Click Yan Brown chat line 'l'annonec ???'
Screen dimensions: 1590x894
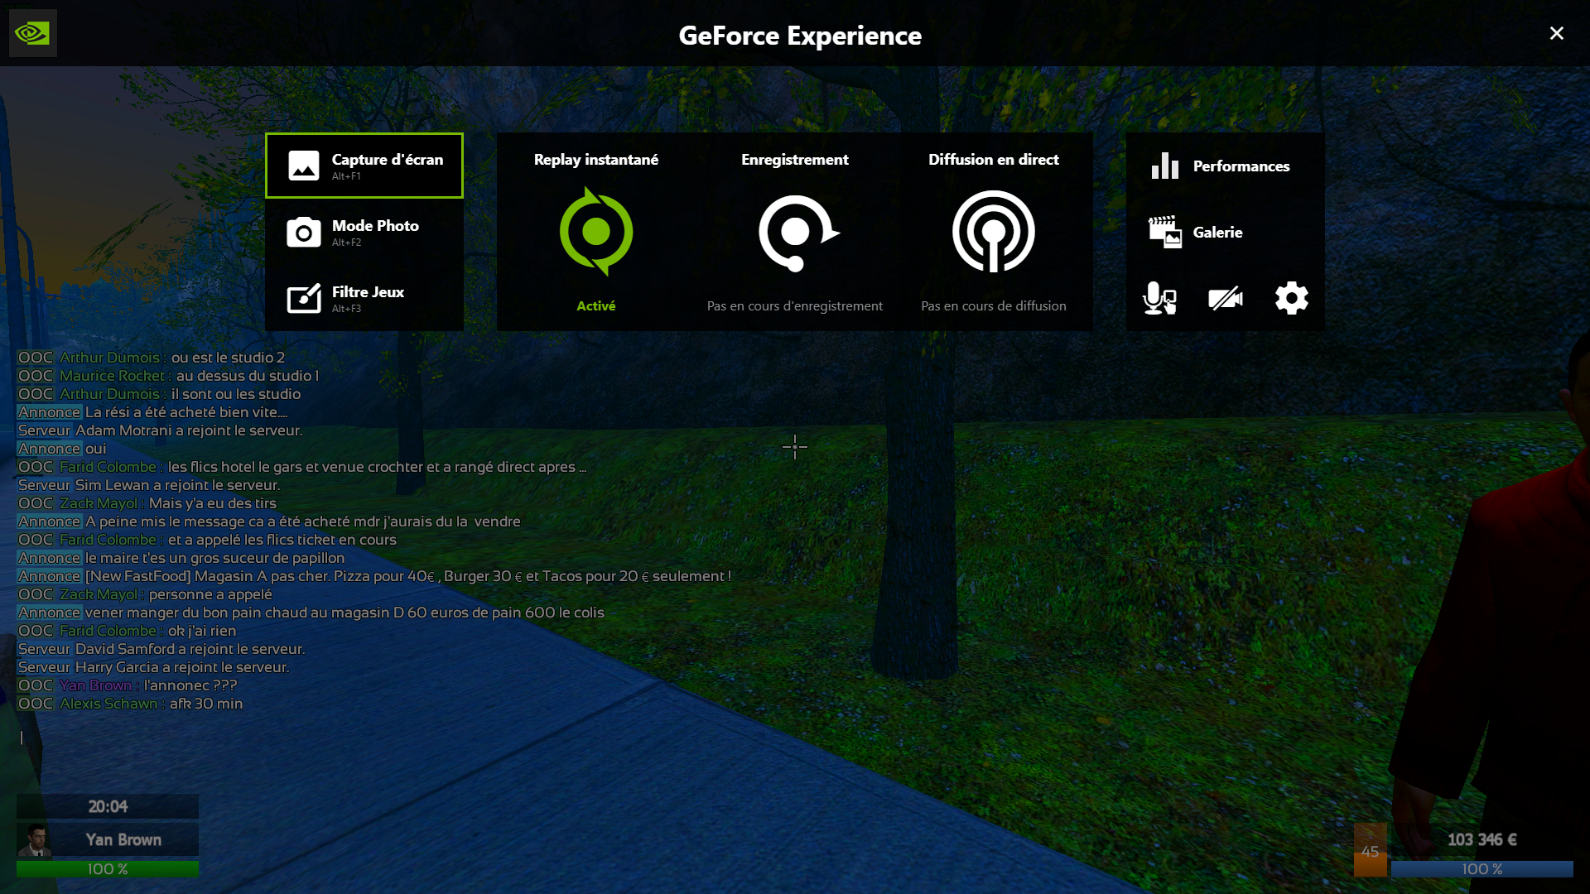click(128, 685)
